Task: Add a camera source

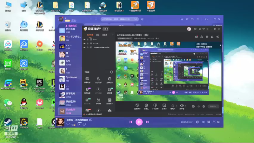Action: pyautogui.click(x=146, y=106)
